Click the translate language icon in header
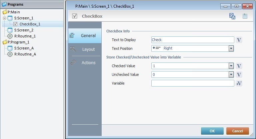Viewport: 256px width, 139px height. [232, 16]
